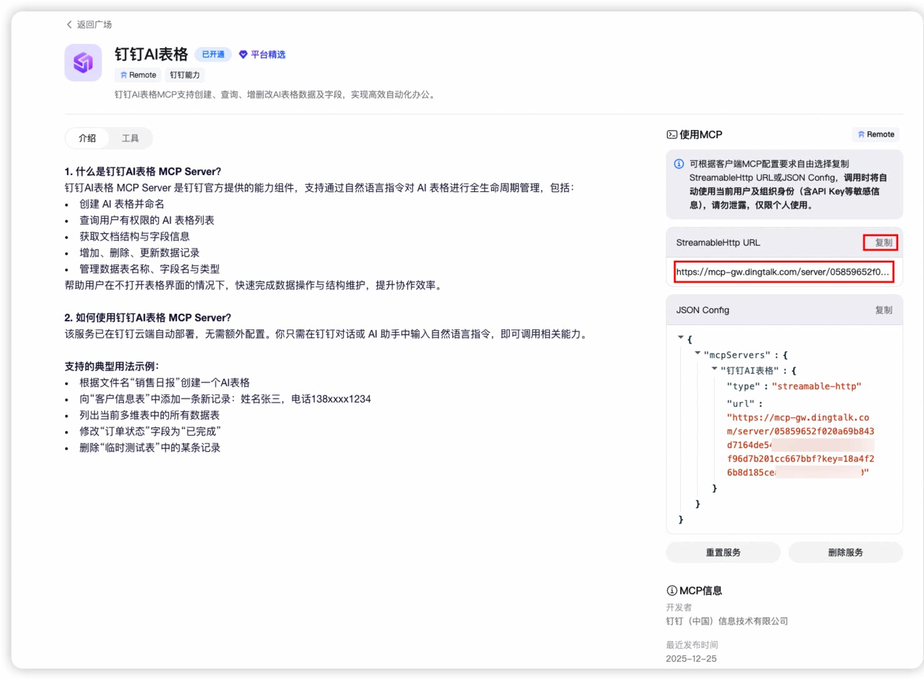The width and height of the screenshot is (924, 680).
Task: Click the 钉钉能力 tag
Action: 185,75
